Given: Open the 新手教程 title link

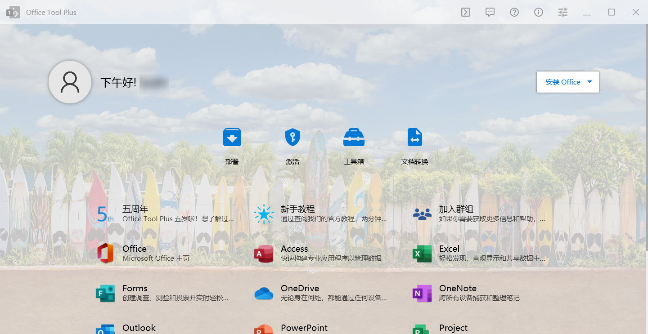Looking at the screenshot, I should point(297,209).
